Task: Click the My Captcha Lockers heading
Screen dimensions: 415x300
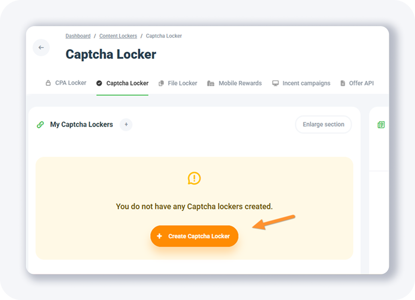Action: tap(81, 125)
